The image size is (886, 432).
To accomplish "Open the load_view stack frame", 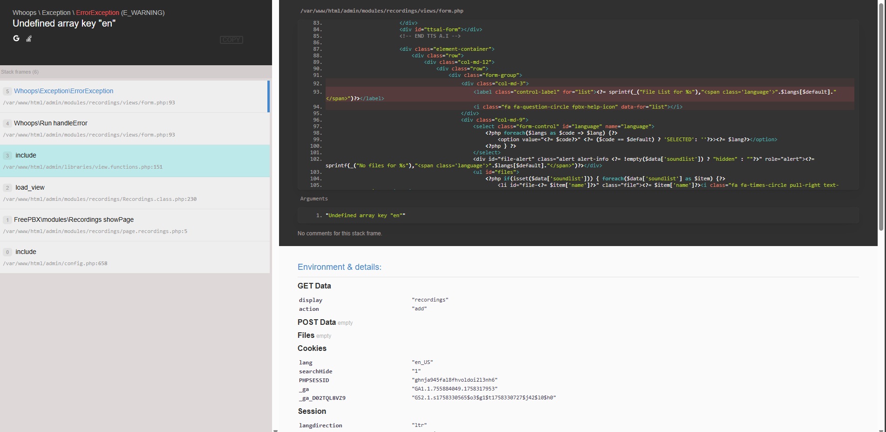I will coord(30,188).
